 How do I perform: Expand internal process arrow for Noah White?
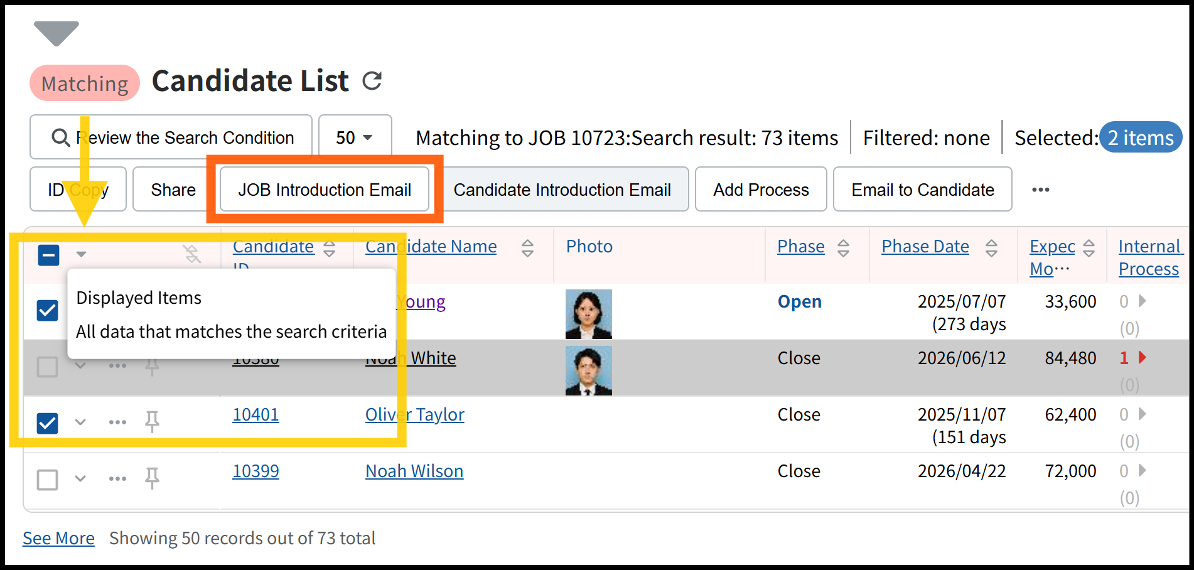click(x=1142, y=357)
